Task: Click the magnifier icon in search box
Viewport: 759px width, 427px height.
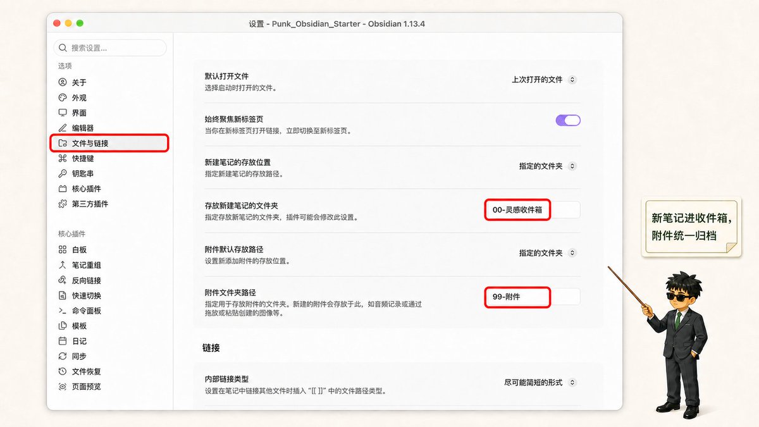Action: [63, 47]
